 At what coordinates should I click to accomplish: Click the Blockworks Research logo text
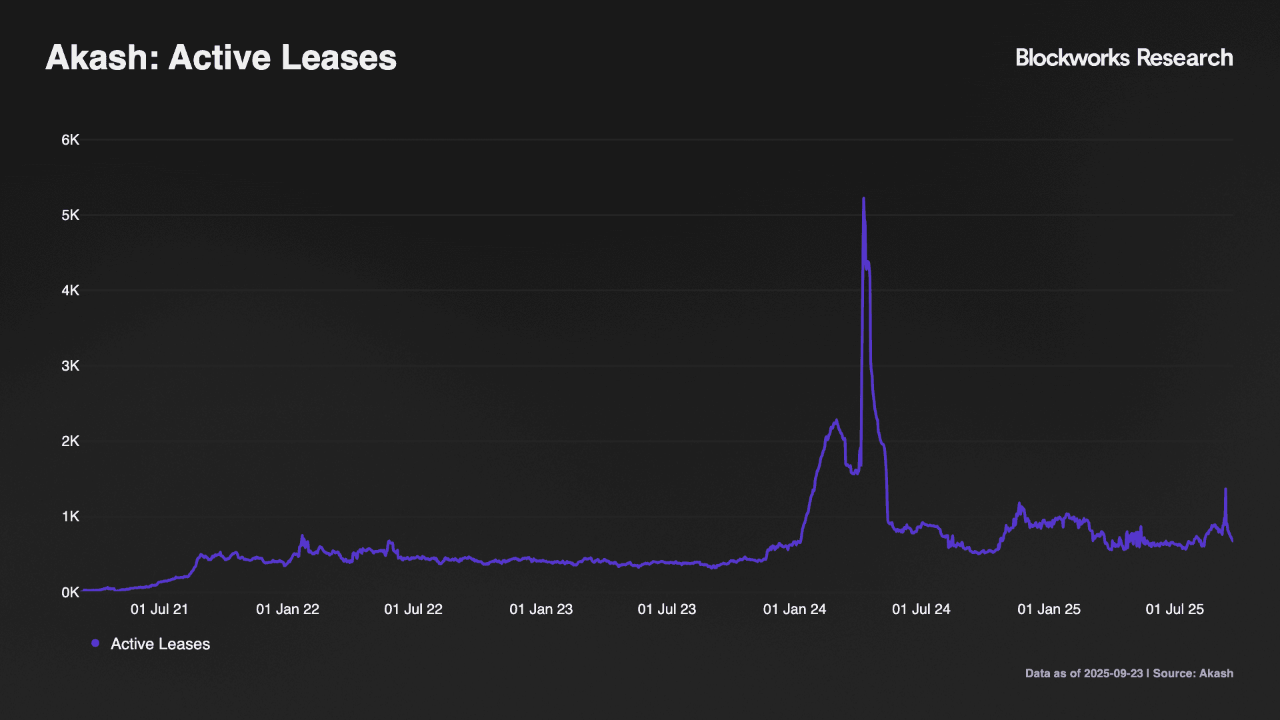coord(1124,58)
